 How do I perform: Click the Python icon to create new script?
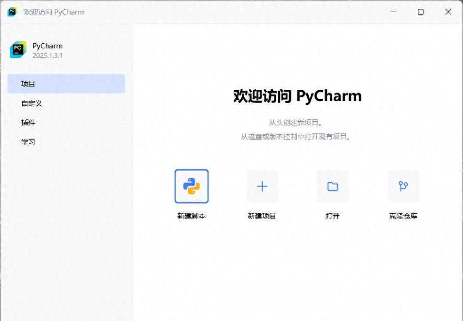click(x=192, y=186)
